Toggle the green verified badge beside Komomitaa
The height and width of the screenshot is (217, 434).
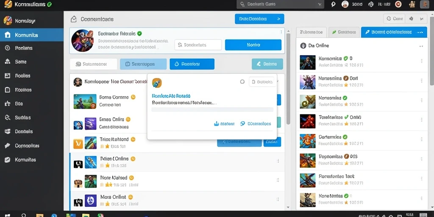pyautogui.click(x=345, y=58)
